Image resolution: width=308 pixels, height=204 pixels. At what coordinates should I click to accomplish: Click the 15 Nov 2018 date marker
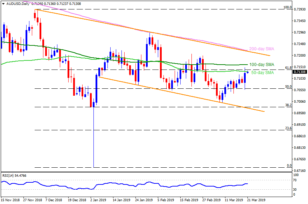click(x=10, y=201)
